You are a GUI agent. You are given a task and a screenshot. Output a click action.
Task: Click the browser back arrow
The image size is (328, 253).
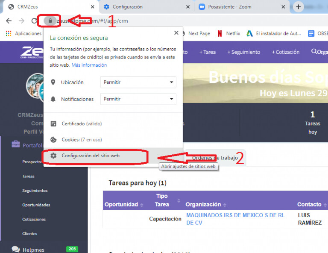9,21
